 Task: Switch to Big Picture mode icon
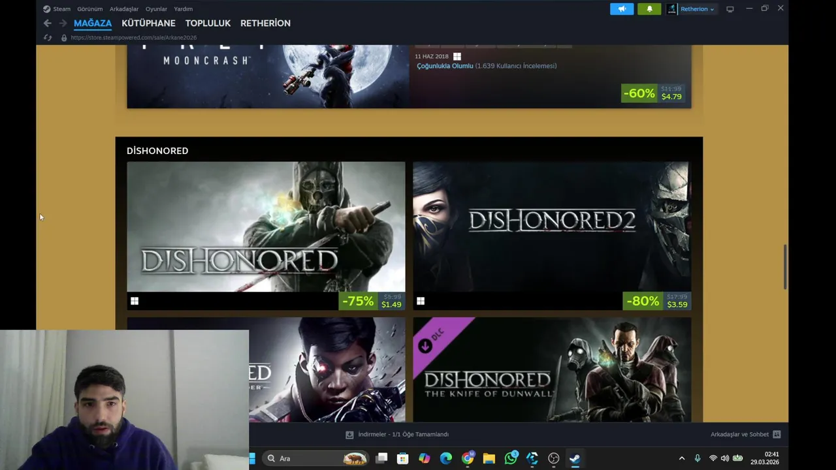click(x=730, y=9)
